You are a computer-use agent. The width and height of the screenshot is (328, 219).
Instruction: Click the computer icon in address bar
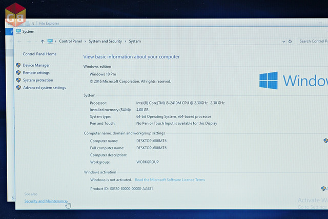pos(50,41)
